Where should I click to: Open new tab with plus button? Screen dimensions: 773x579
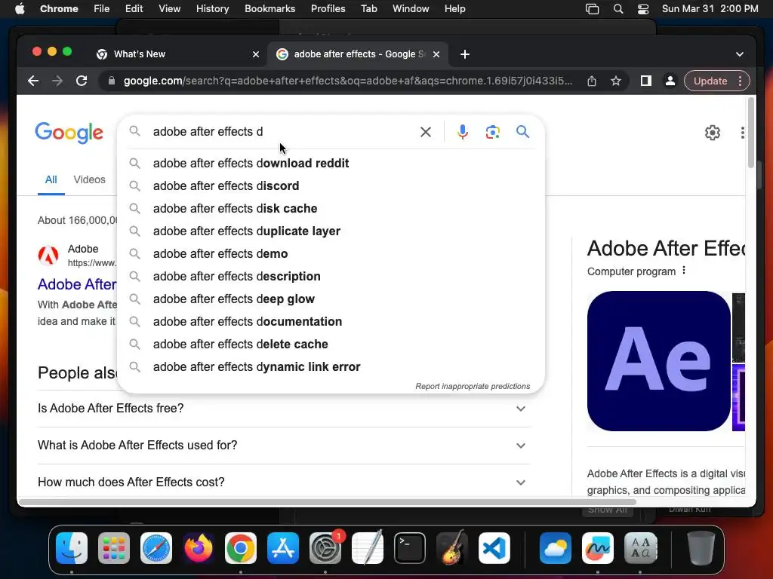[x=465, y=54]
